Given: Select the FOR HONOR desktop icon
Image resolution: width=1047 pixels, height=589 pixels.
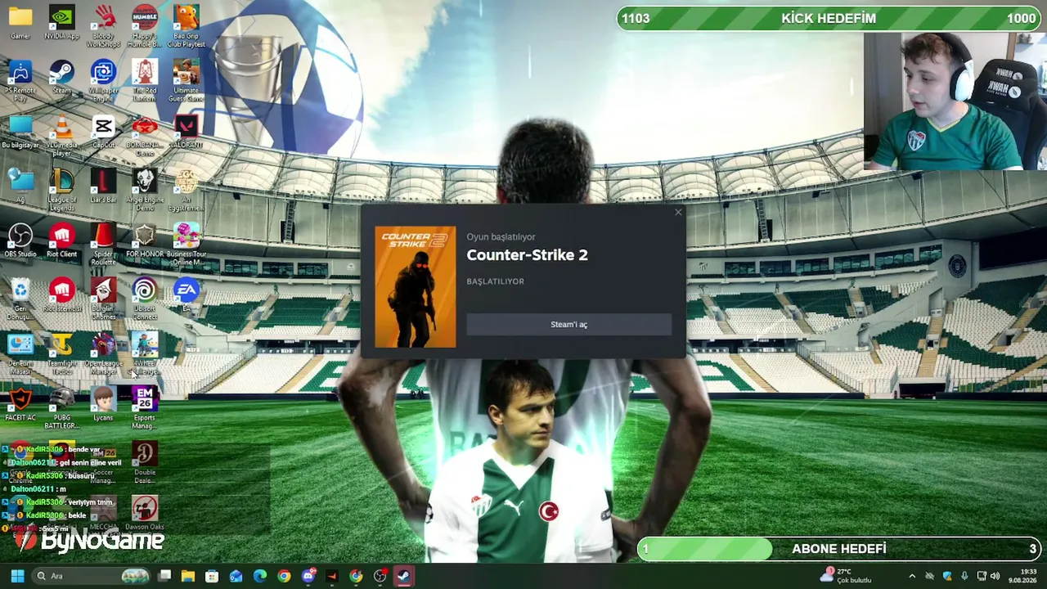Looking at the screenshot, I should 145,241.
